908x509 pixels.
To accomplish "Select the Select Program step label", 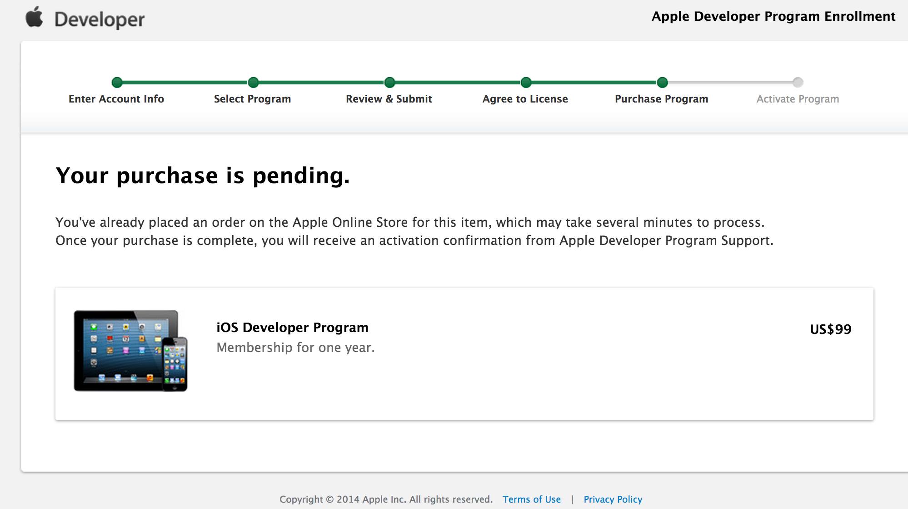I will [252, 99].
